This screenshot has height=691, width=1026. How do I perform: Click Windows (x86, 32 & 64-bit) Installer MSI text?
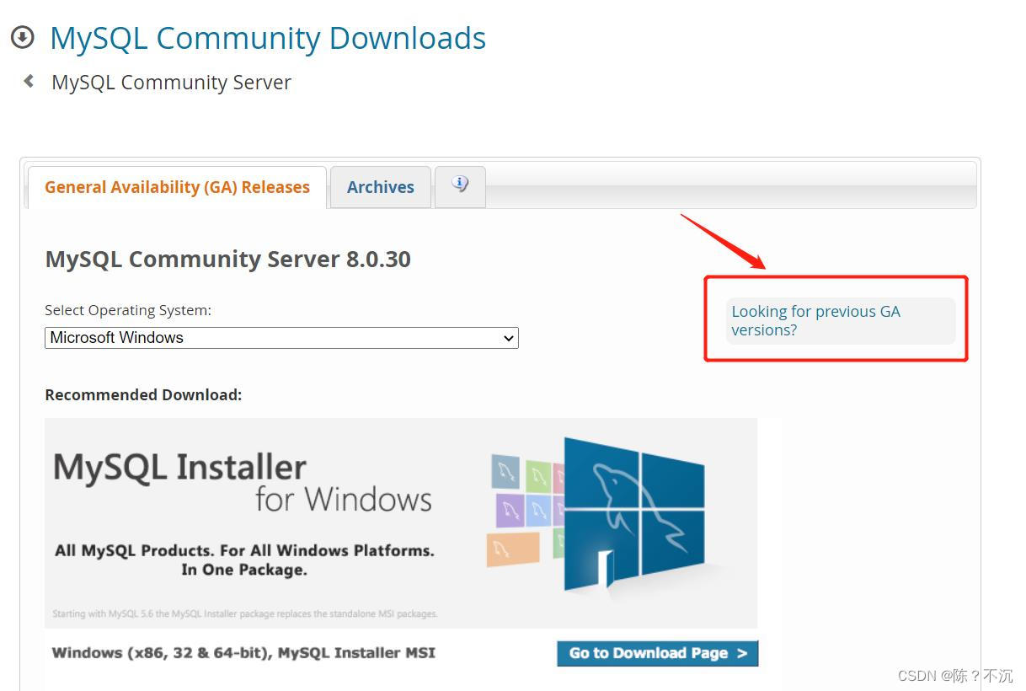tap(243, 652)
